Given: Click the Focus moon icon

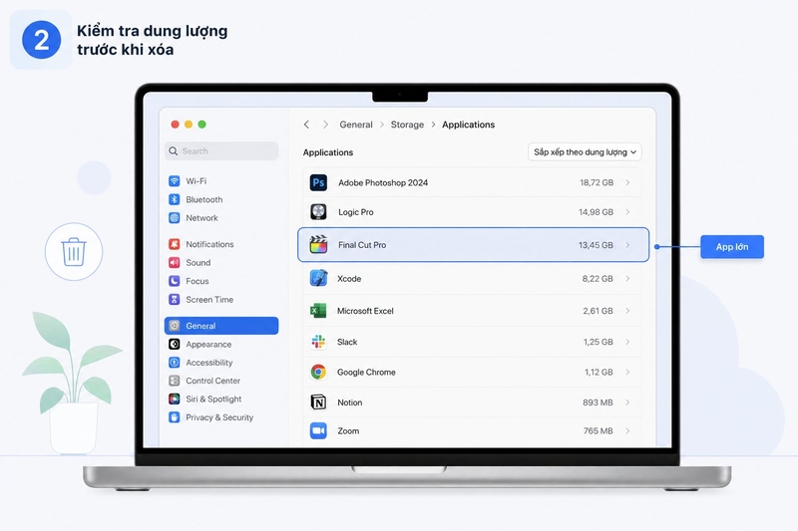Looking at the screenshot, I should pos(174,281).
